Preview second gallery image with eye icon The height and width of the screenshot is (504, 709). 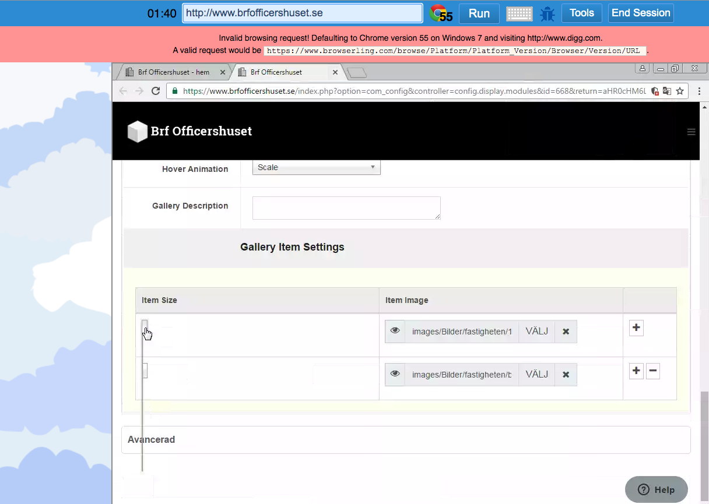[395, 374]
